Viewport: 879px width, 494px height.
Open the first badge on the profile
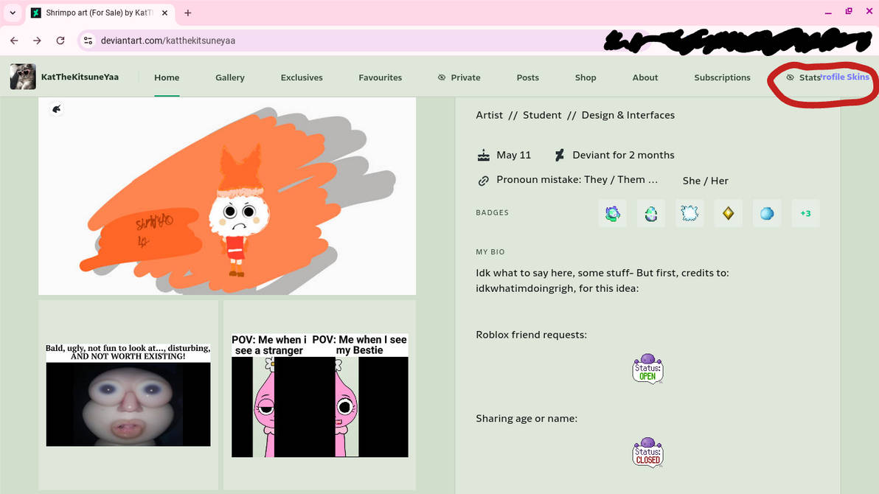click(612, 213)
